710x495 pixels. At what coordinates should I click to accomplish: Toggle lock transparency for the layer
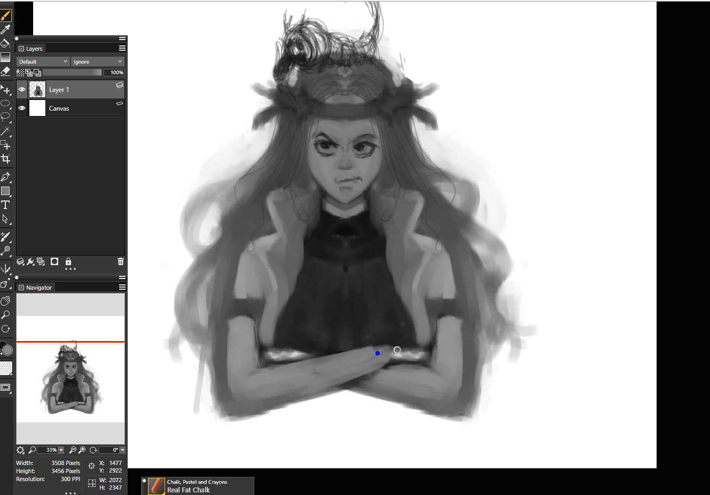[20, 73]
